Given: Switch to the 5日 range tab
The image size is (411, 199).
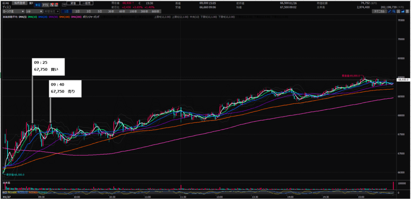Looking at the screenshot, I should click(x=100, y=12).
